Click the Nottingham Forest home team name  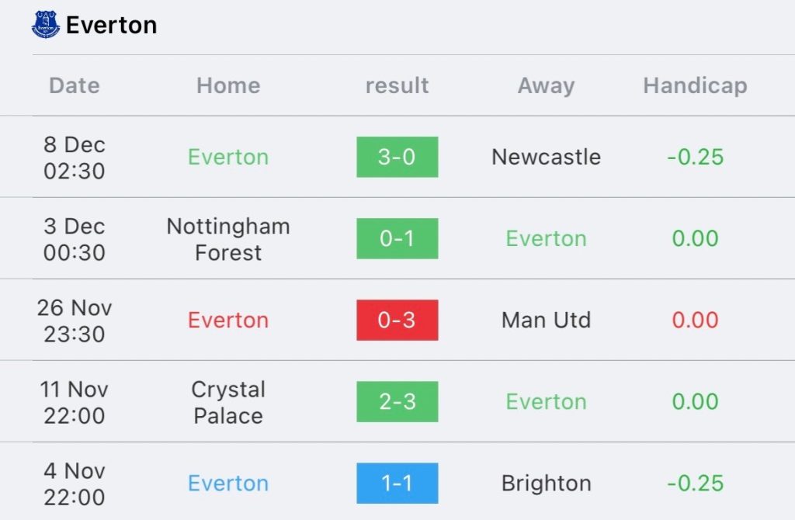[x=228, y=239]
